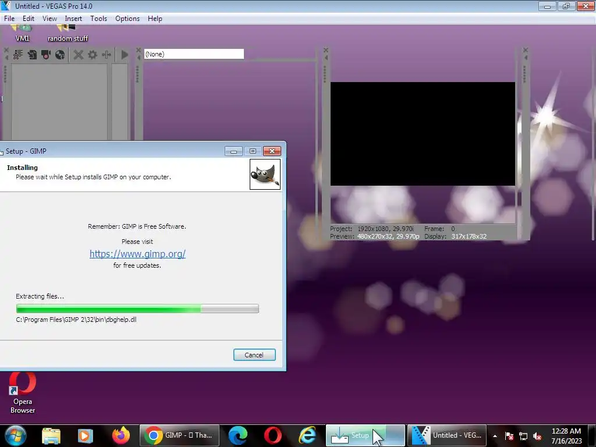Click the greyed X delete media icon
The width and height of the screenshot is (596, 447).
click(79, 55)
